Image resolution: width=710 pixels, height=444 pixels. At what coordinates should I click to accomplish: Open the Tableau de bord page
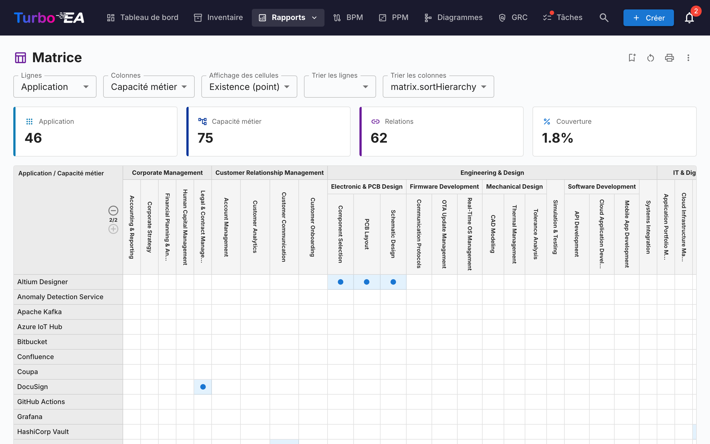click(x=143, y=17)
